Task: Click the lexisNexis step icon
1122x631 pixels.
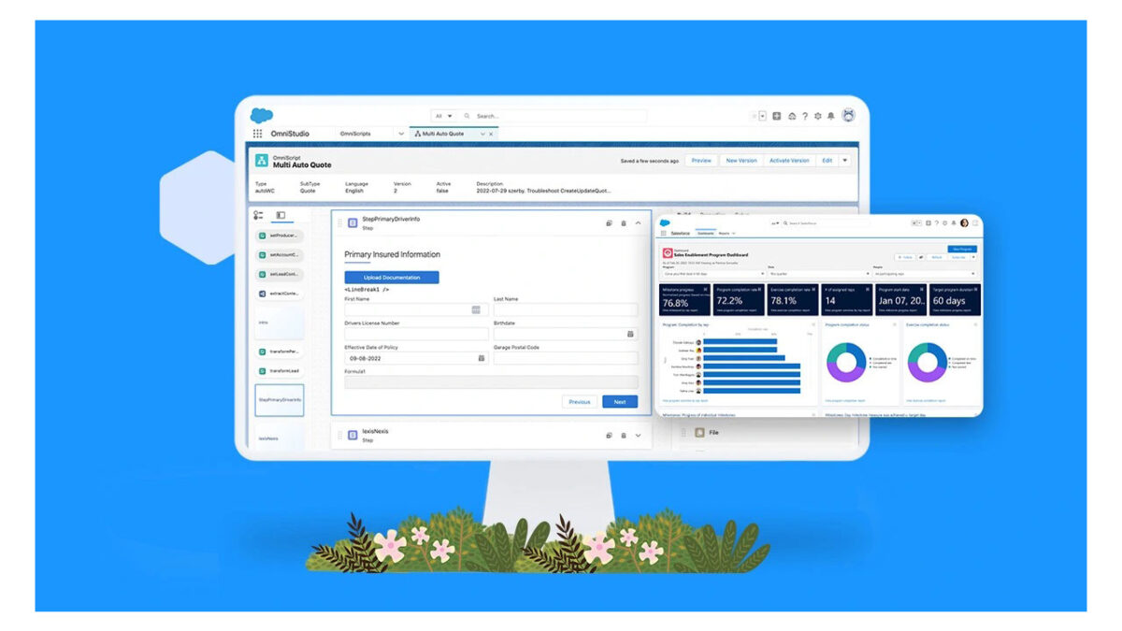Action: (352, 435)
